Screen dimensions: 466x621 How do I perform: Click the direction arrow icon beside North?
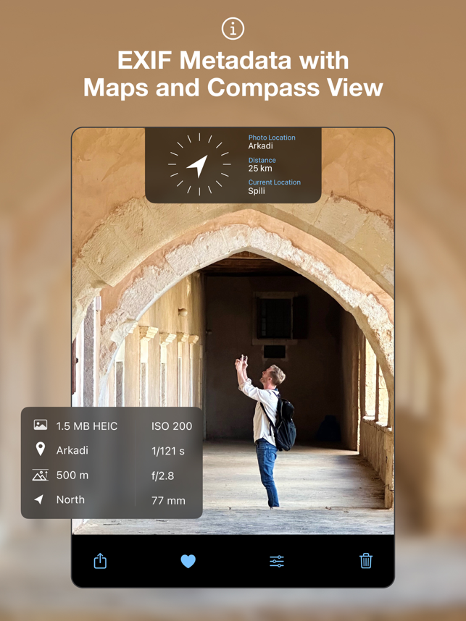click(x=39, y=499)
